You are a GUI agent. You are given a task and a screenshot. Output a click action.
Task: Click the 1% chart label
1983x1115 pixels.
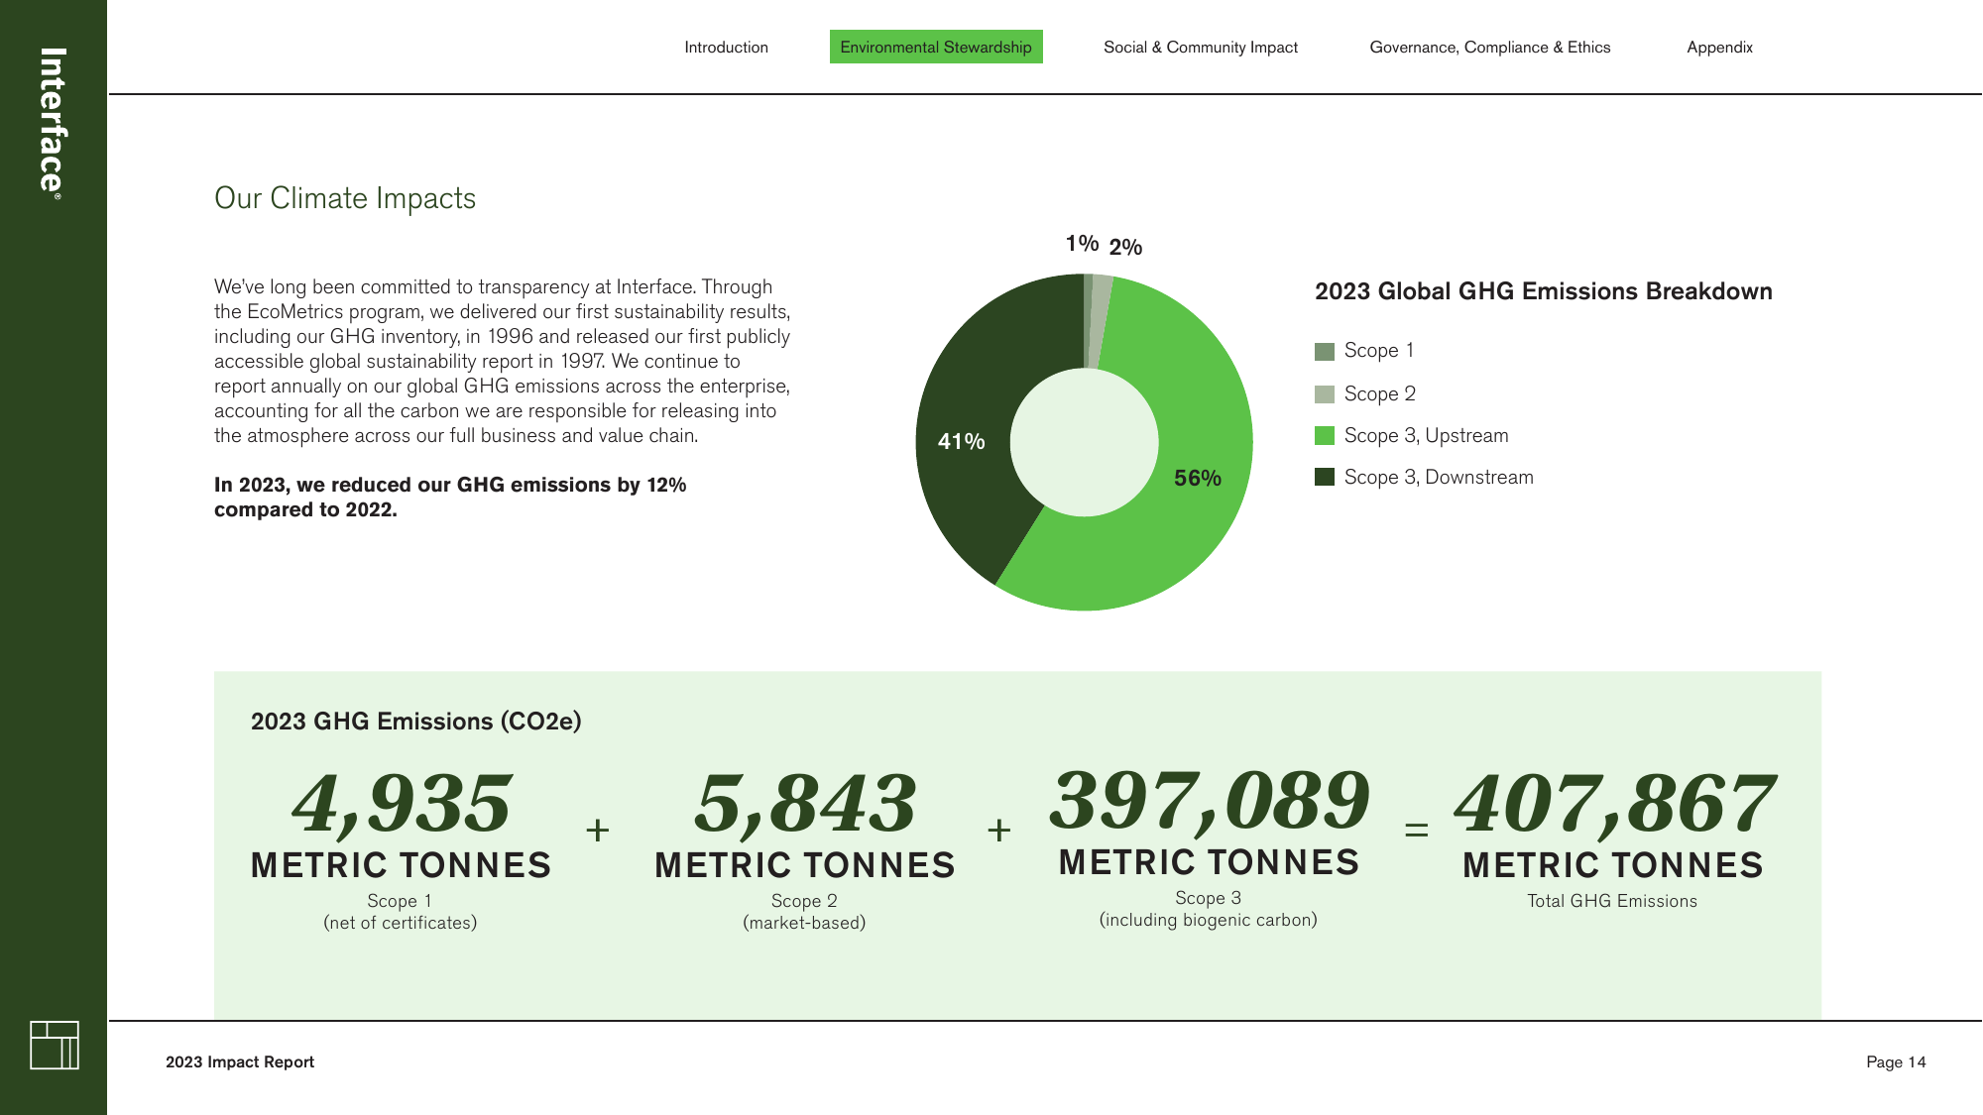pyautogui.click(x=1082, y=243)
